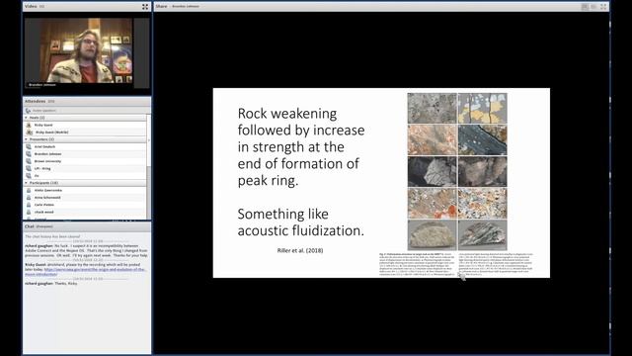This screenshot has width=632, height=356.
Task: Click participant icon beside Aleks Gawronska
Action: click(x=29, y=191)
